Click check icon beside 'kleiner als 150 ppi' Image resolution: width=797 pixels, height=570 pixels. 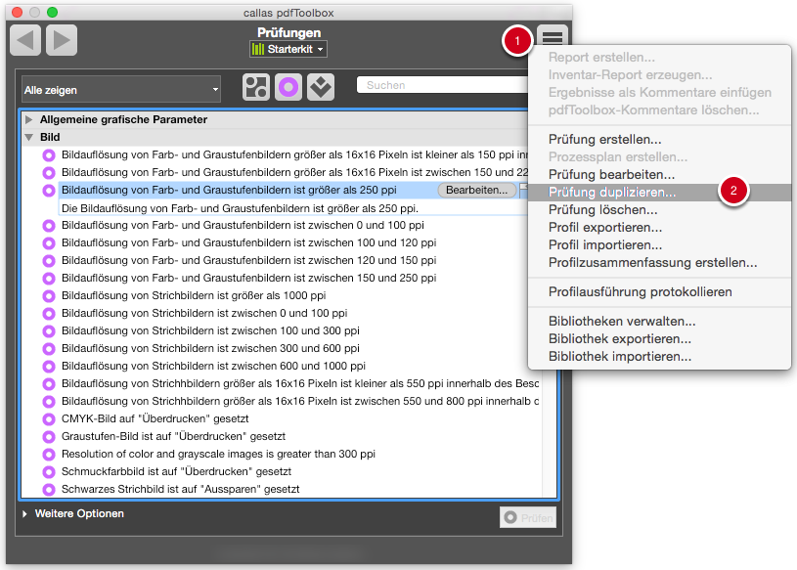[49, 155]
